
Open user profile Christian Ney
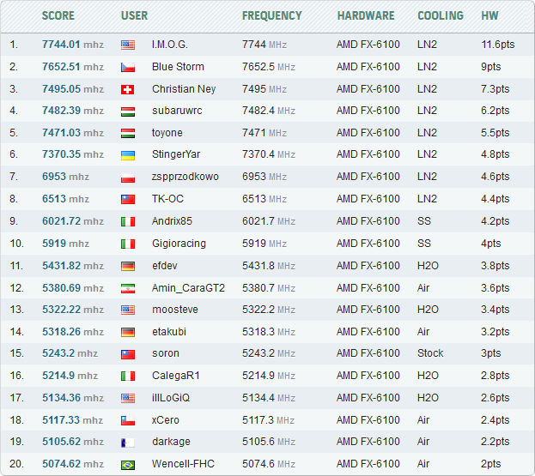[184, 89]
